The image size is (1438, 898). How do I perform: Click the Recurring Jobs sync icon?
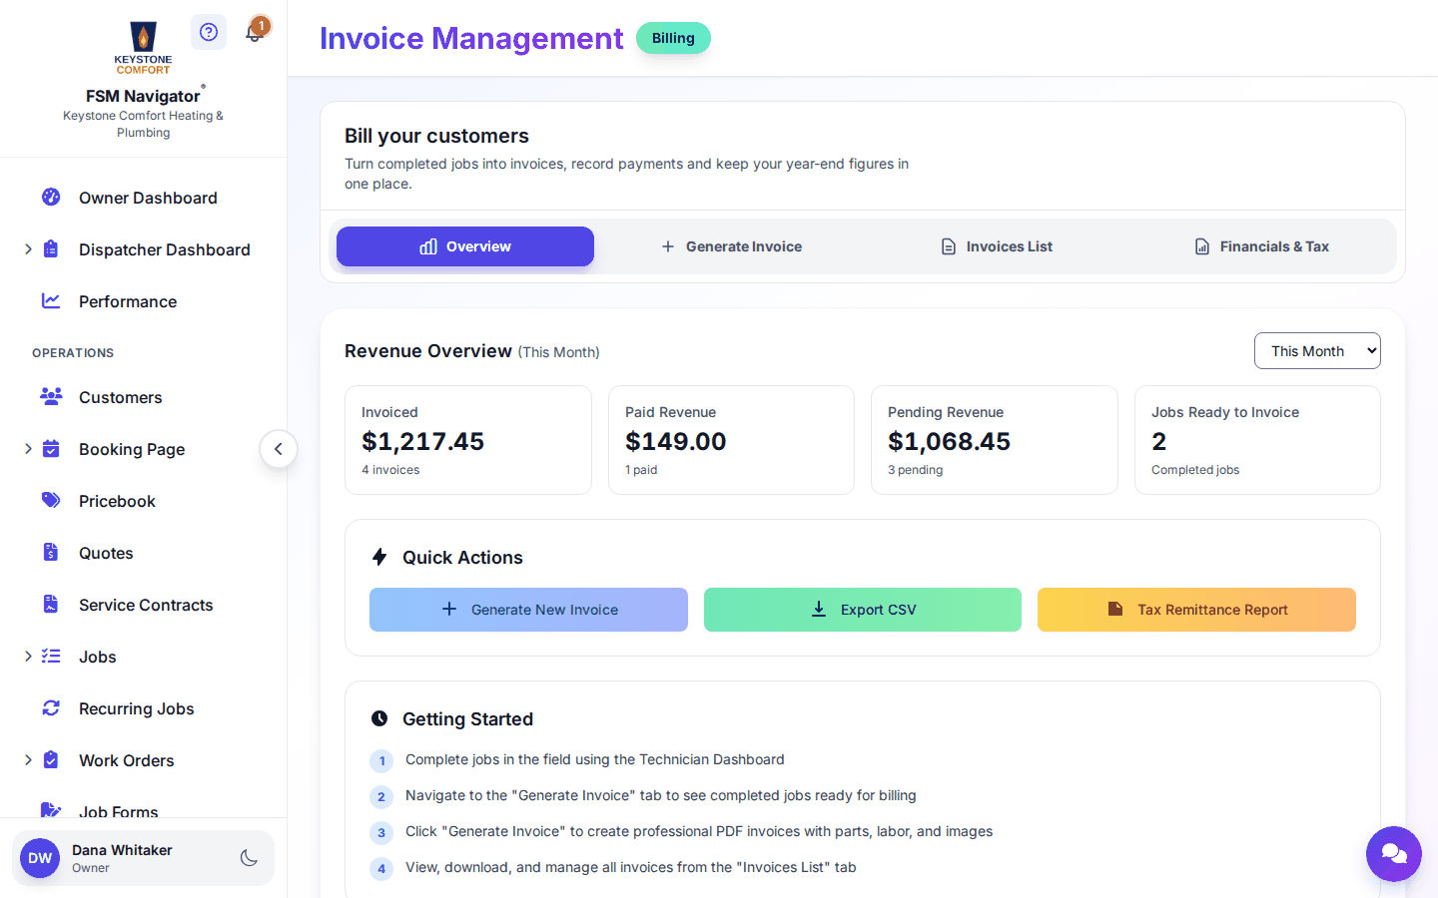point(51,707)
